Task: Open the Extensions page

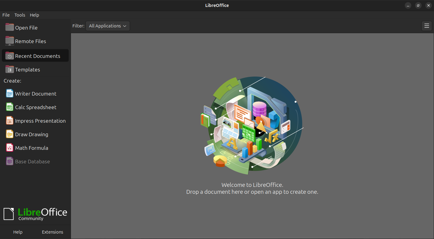Action: [x=52, y=232]
